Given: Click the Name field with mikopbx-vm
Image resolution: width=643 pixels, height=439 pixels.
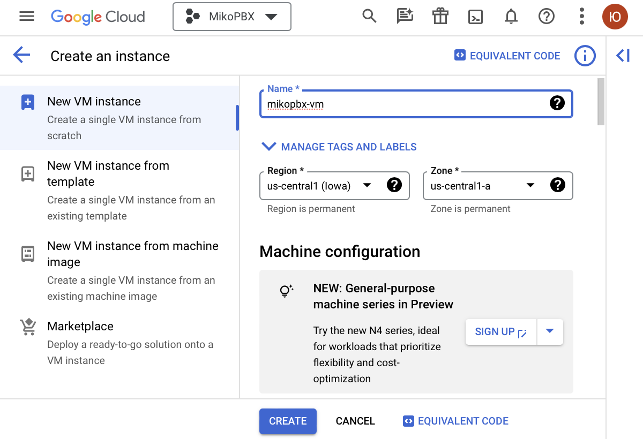Looking at the screenshot, I should [405, 104].
